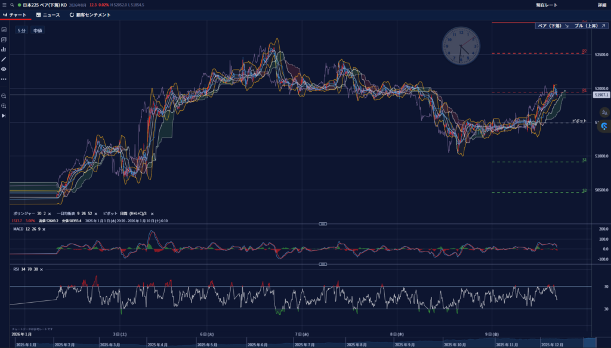Open the 5分 timeframe dropdown

(21, 30)
